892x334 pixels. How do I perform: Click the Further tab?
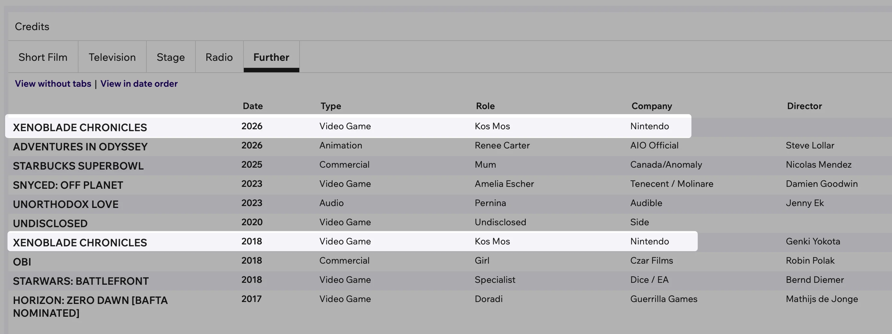[271, 57]
